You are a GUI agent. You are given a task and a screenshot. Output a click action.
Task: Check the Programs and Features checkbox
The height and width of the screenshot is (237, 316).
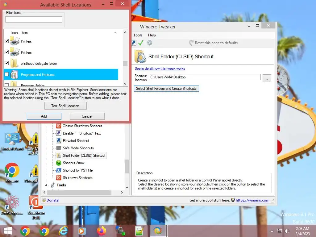pos(7,74)
